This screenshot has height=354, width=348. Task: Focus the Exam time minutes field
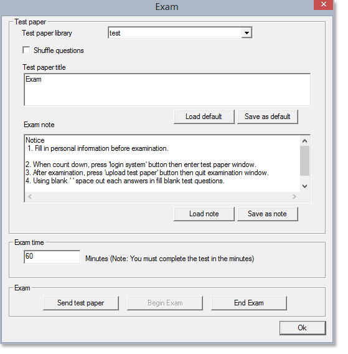pos(52,257)
